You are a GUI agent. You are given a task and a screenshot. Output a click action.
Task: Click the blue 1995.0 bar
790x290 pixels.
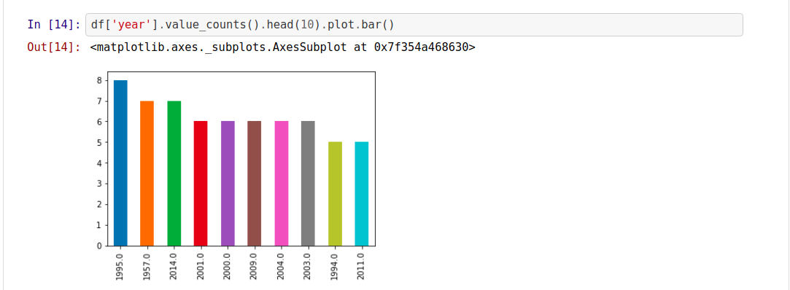(120, 163)
